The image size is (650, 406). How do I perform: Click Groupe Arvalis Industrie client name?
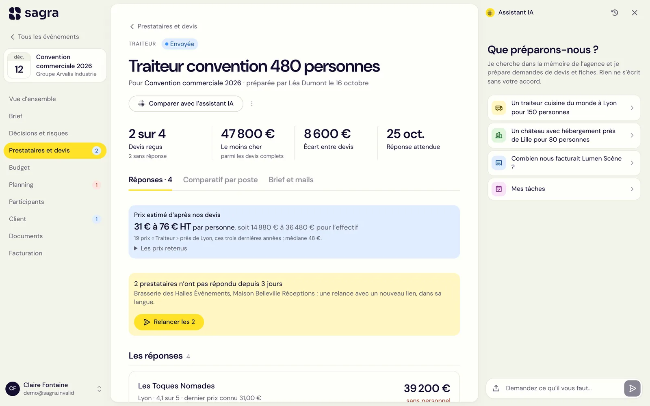[66, 74]
